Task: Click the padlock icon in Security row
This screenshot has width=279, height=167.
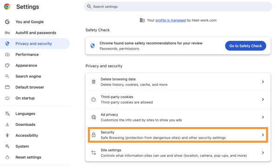Action: tap(93, 135)
